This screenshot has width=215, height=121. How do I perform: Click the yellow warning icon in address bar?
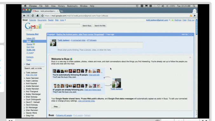(x=191, y=16)
